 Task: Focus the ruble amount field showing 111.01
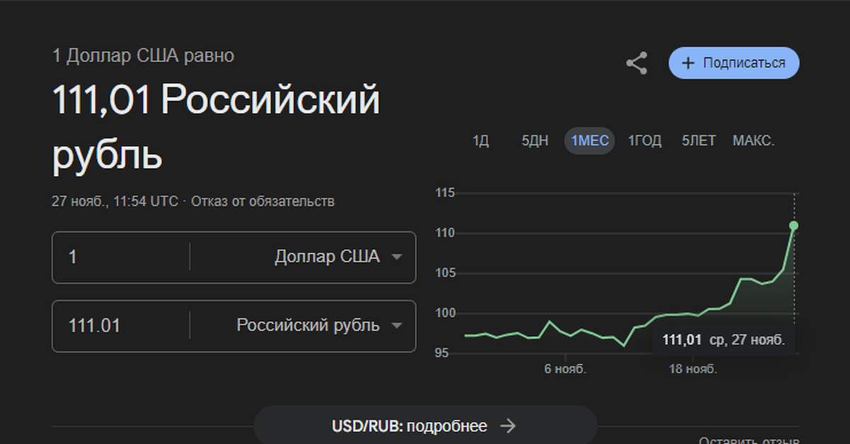click(120, 326)
